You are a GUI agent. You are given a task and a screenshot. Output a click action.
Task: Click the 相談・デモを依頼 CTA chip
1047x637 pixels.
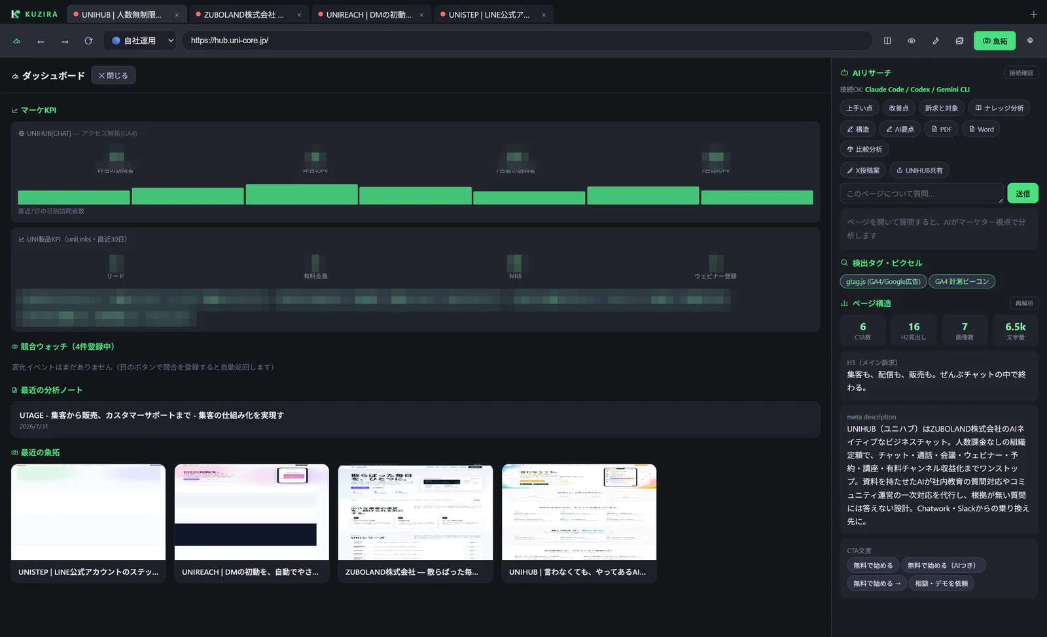(x=941, y=583)
